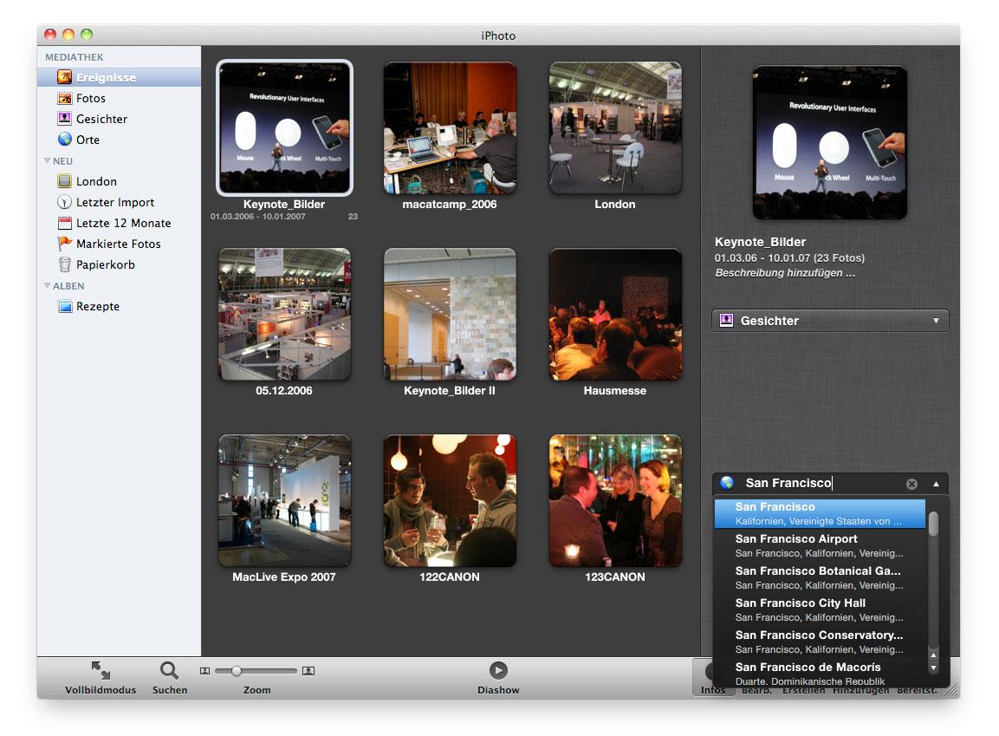Click the 01.03.2006 - 10.01.2007 date label

tap(258, 217)
